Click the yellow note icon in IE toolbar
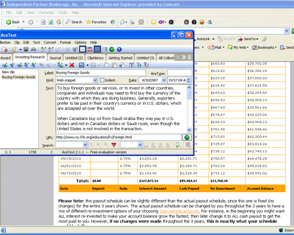This screenshot has width=294, height=235. pos(153,22)
